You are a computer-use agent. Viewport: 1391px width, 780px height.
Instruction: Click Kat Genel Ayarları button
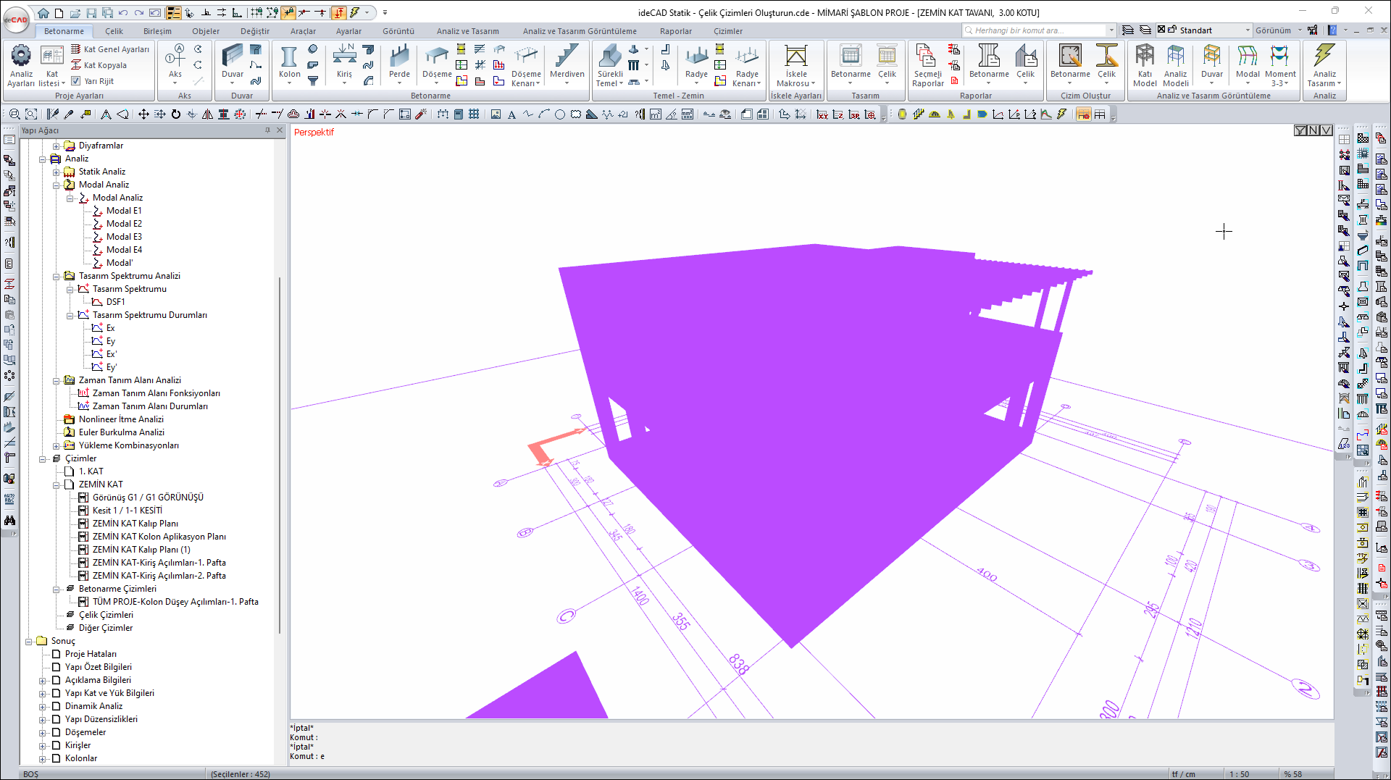tap(116, 49)
